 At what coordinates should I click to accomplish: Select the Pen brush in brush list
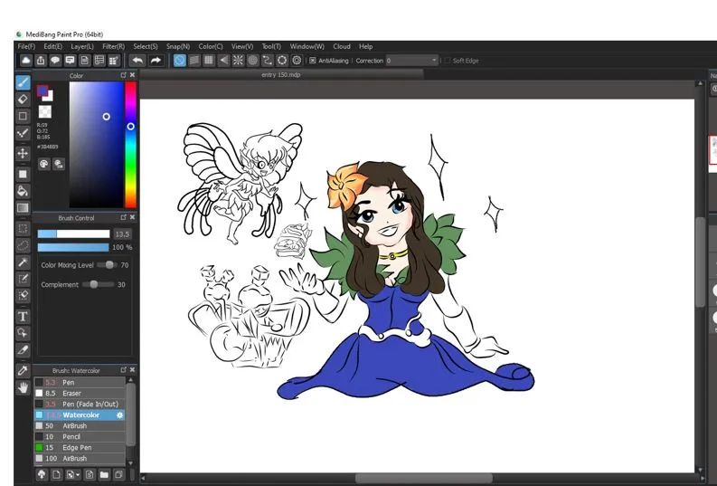tap(80, 382)
